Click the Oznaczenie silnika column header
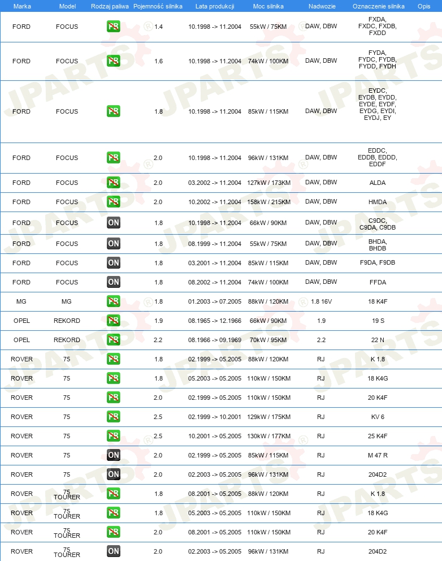 tap(378, 6)
